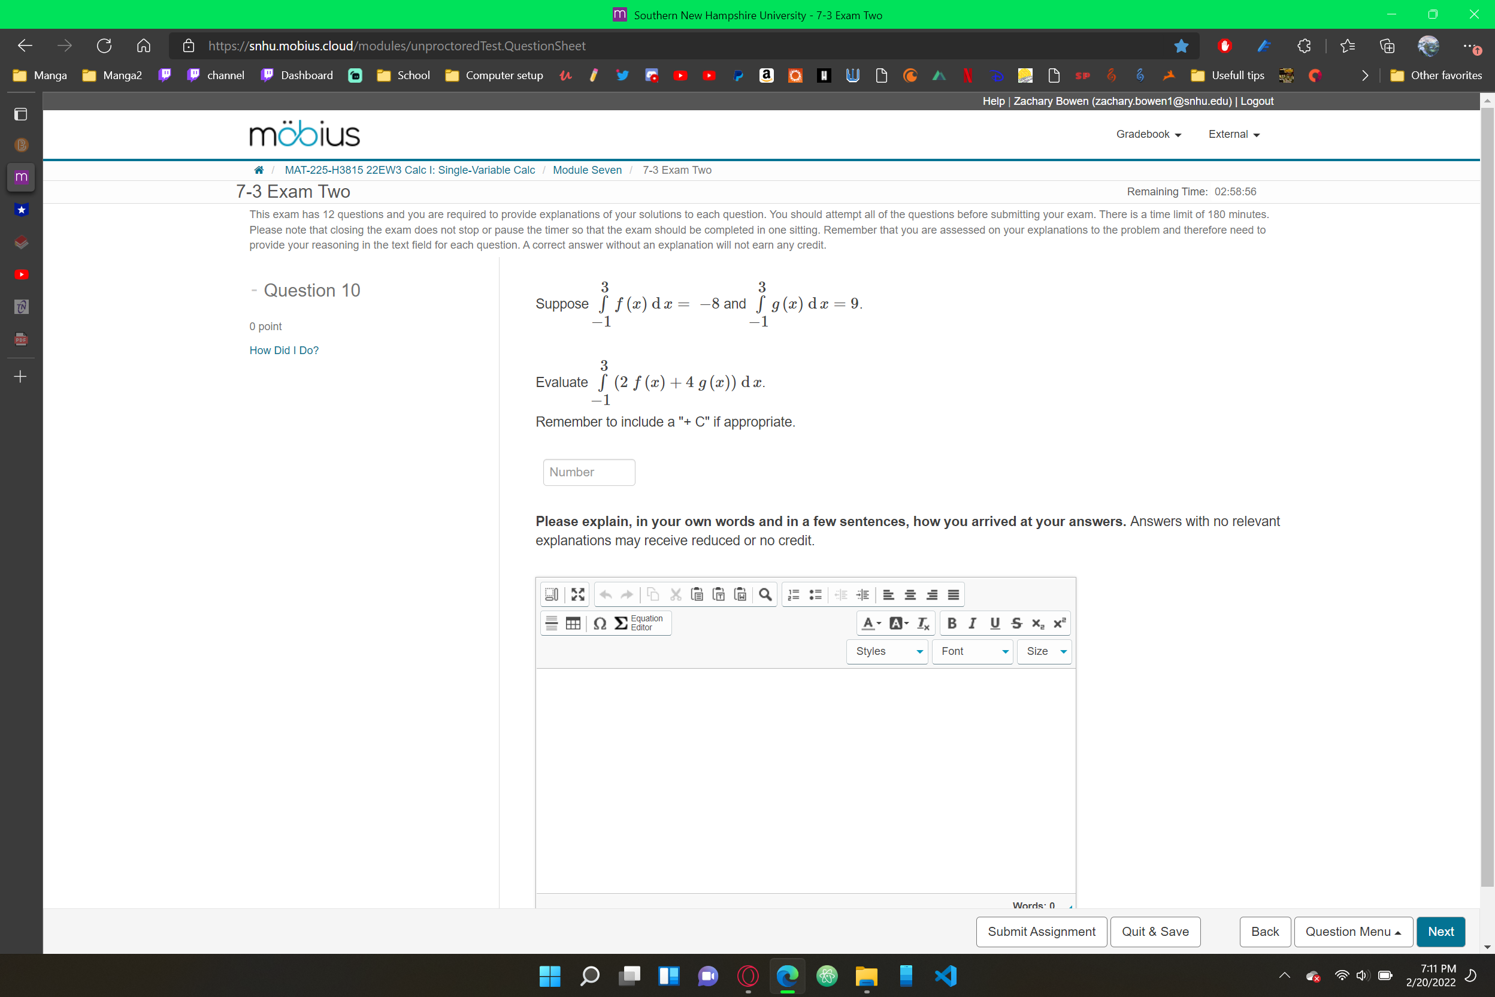Maximize the editor with the fullscreen icon
Image resolution: width=1495 pixels, height=997 pixels.
577,594
